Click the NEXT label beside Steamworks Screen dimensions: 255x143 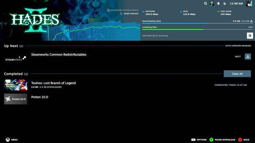pos(238,56)
